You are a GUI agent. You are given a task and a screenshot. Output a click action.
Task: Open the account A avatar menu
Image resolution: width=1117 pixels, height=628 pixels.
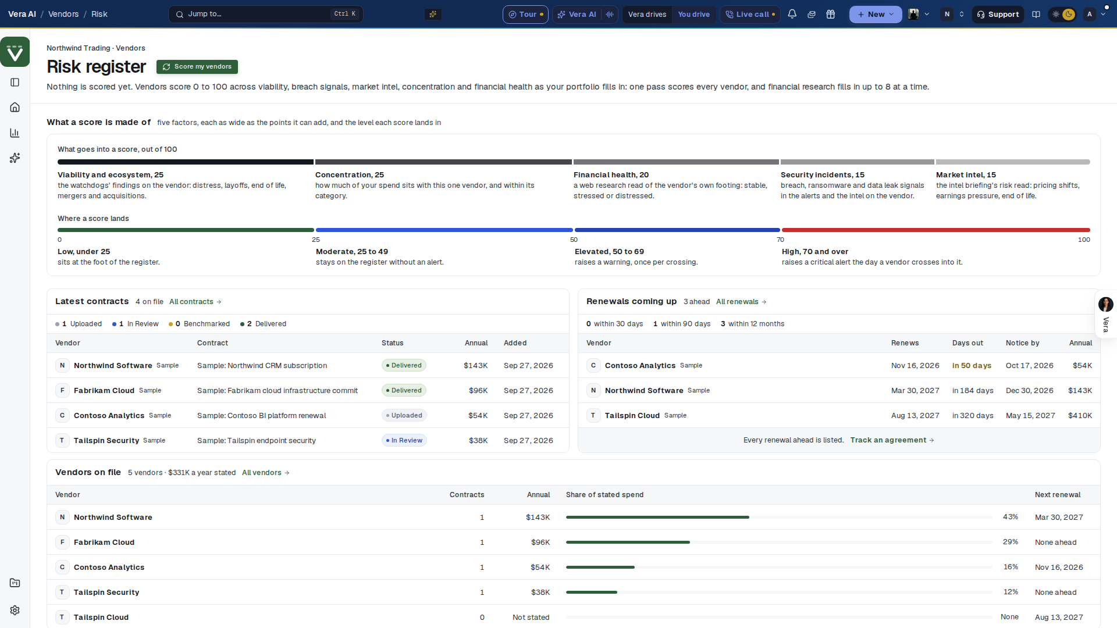pyautogui.click(x=1094, y=14)
